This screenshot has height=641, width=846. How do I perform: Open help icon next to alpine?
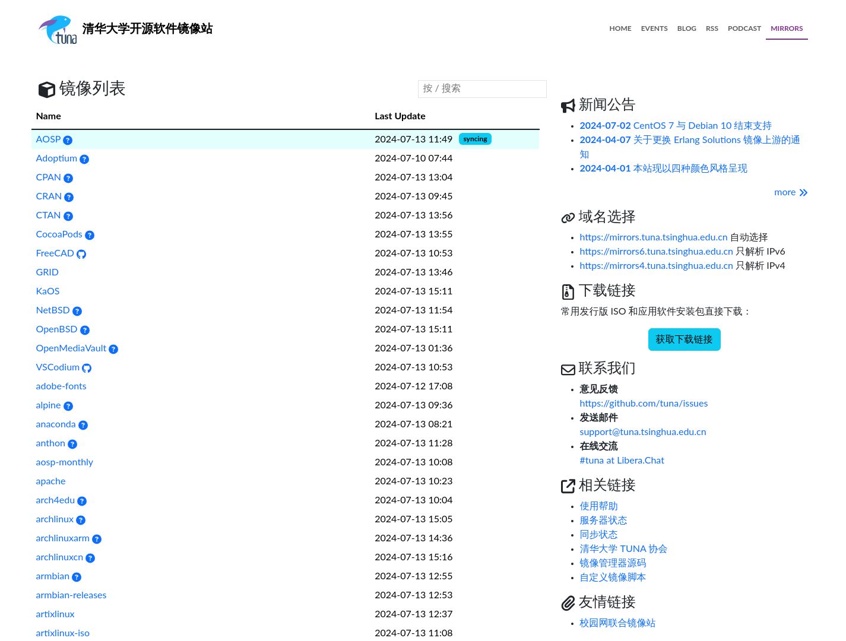tap(68, 406)
